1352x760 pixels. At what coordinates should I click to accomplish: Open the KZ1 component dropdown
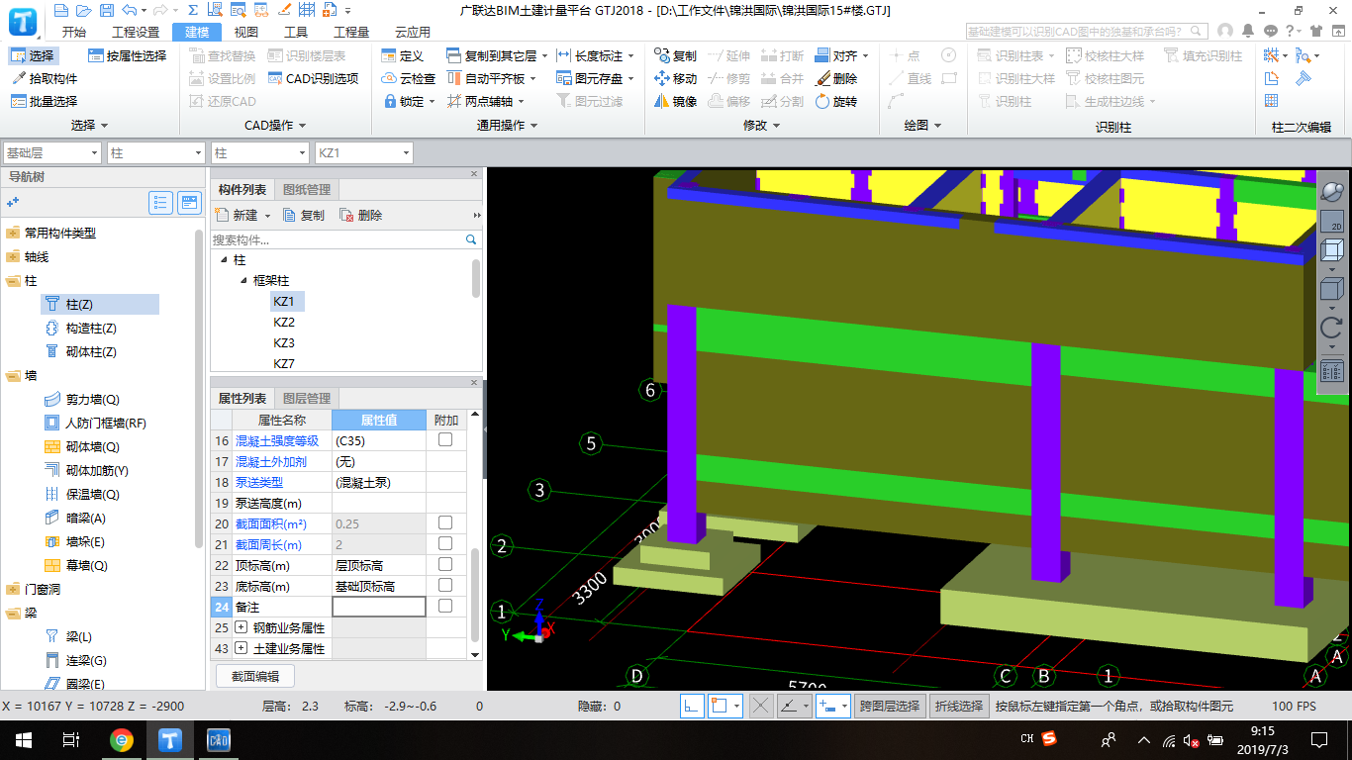click(362, 153)
